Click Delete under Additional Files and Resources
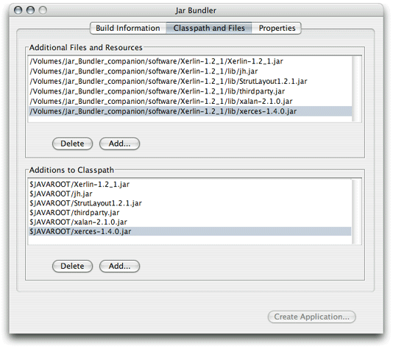Image resolution: width=393 pixels, height=349 pixels. pyautogui.click(x=72, y=144)
